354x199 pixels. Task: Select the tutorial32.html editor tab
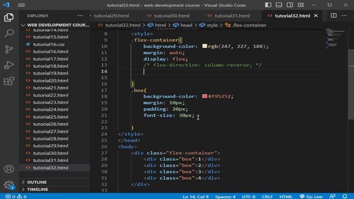coord(292,16)
